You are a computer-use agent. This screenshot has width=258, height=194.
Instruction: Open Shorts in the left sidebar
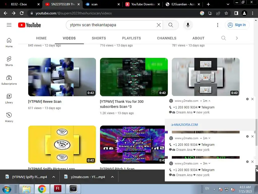(x=9, y=61)
